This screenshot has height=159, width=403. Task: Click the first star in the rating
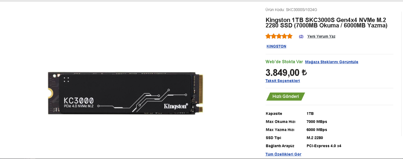[268, 36]
